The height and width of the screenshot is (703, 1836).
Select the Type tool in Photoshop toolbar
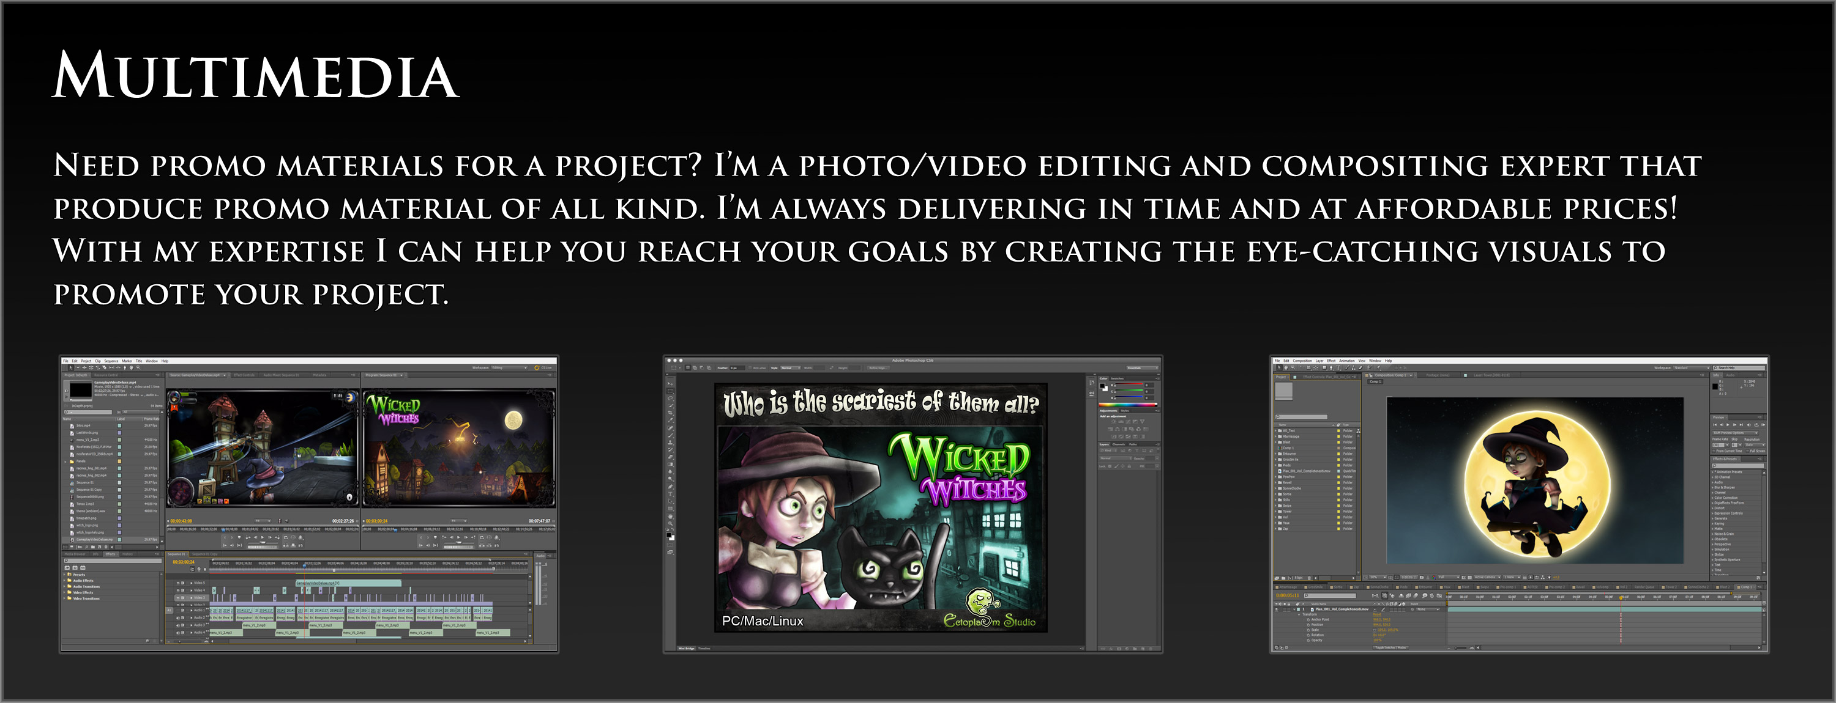671,493
